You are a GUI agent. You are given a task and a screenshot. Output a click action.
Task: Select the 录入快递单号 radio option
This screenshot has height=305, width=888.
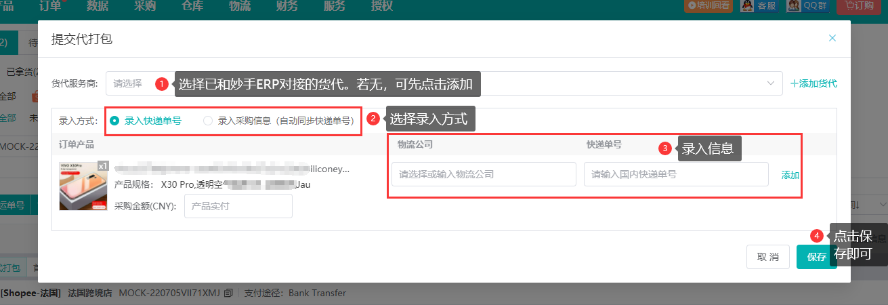[114, 121]
